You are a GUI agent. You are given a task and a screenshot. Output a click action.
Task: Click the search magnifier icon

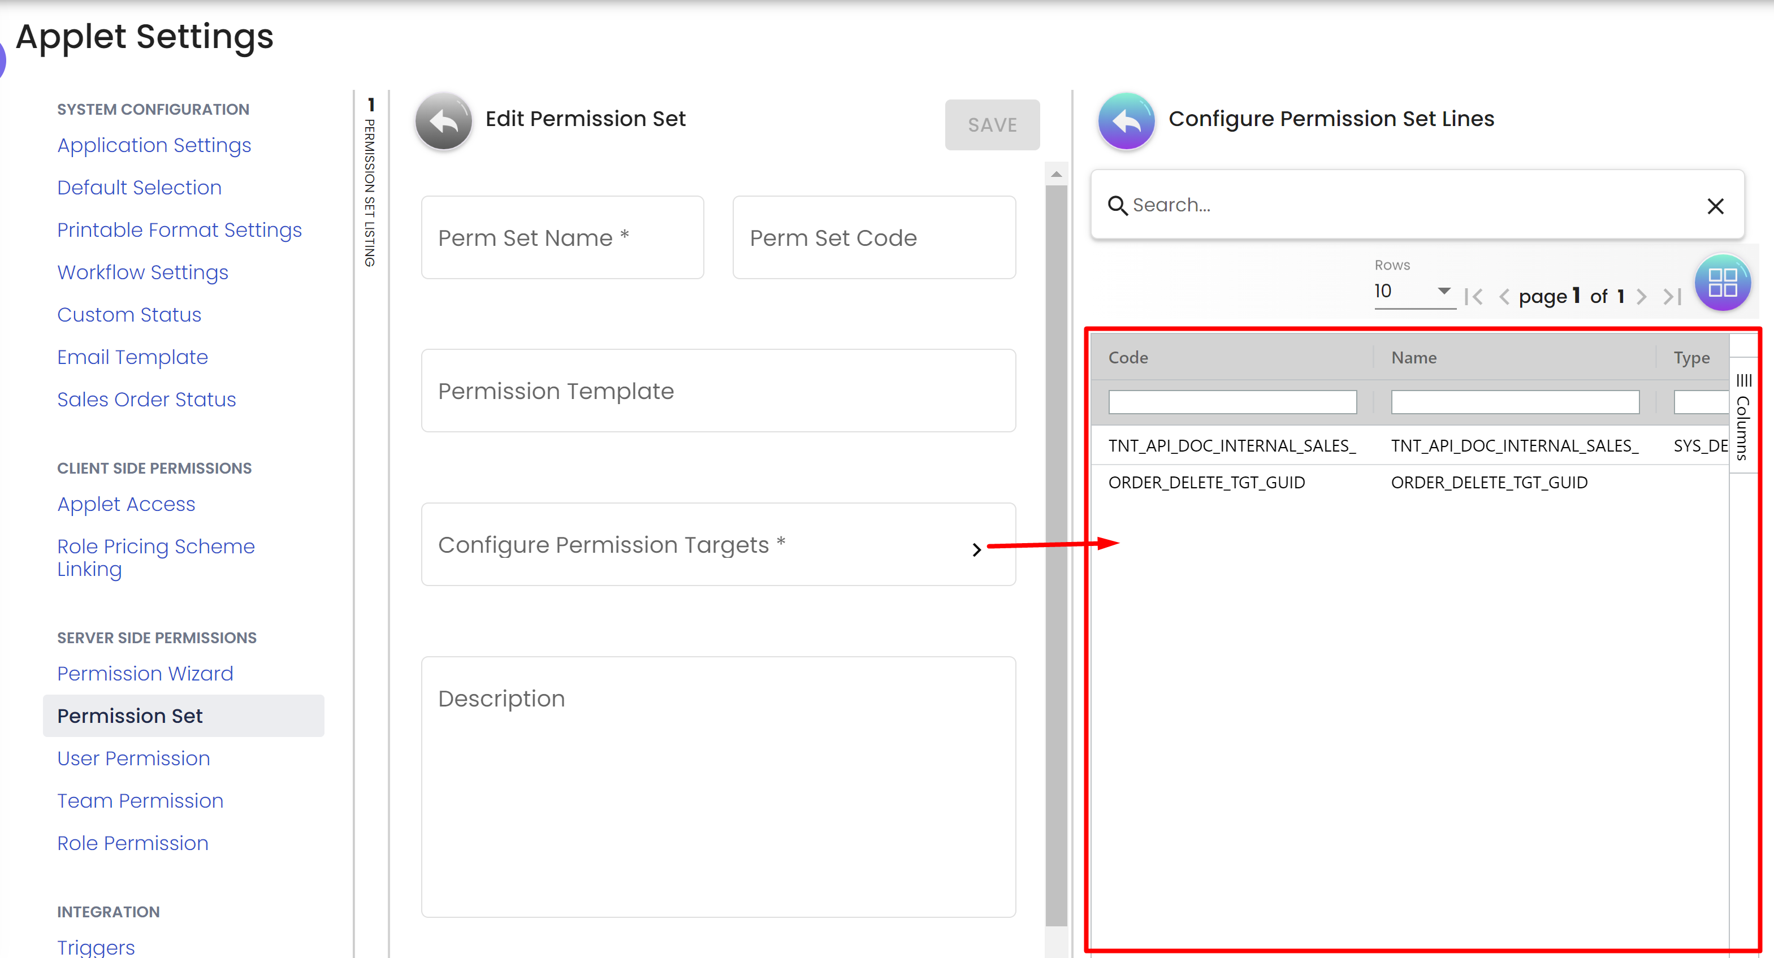point(1117,206)
